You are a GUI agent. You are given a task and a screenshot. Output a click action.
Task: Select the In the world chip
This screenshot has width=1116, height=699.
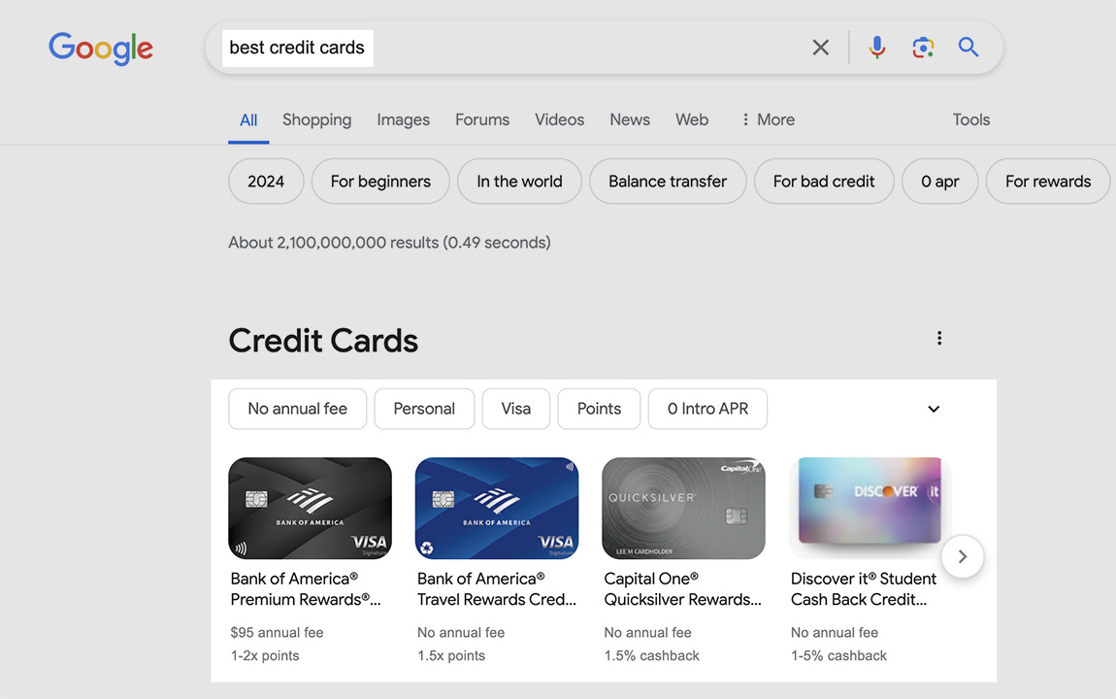[x=519, y=182]
